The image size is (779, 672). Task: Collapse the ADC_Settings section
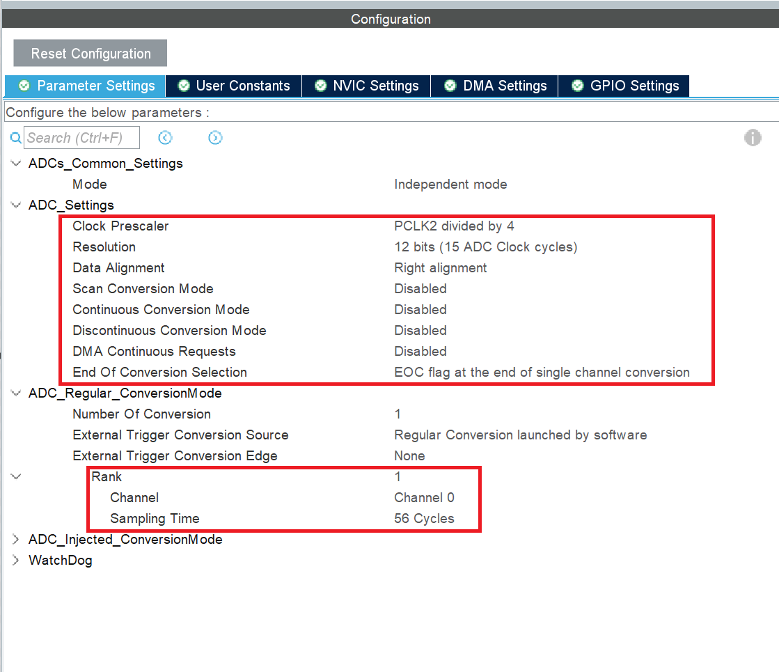pyautogui.click(x=15, y=205)
